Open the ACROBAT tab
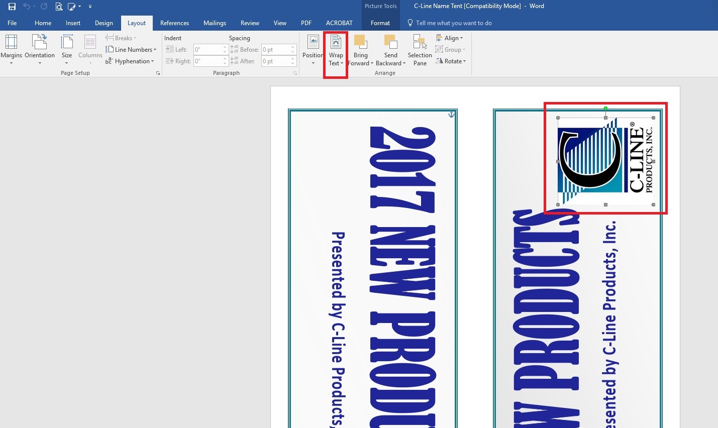The width and height of the screenshot is (718, 428). point(339,23)
